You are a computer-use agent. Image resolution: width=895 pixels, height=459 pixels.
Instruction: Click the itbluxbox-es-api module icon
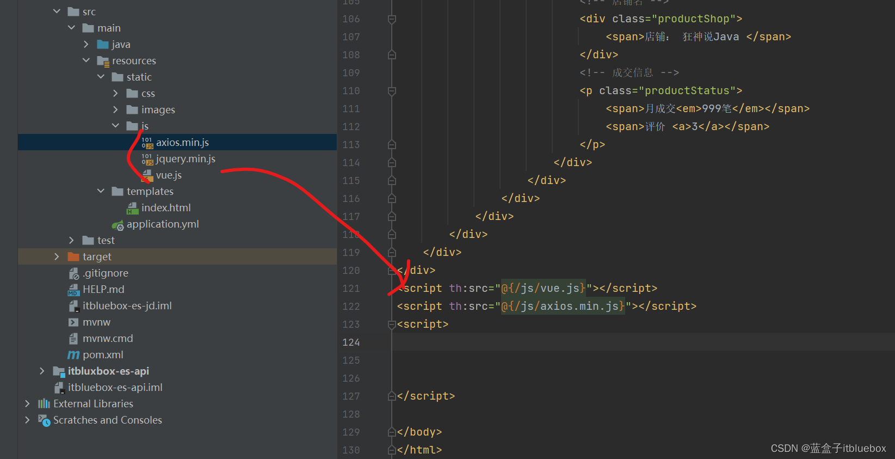(59, 371)
